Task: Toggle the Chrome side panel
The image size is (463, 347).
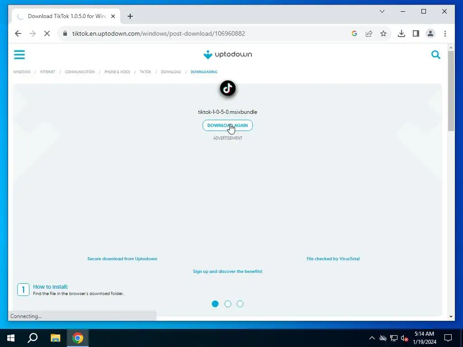Action: (416, 33)
